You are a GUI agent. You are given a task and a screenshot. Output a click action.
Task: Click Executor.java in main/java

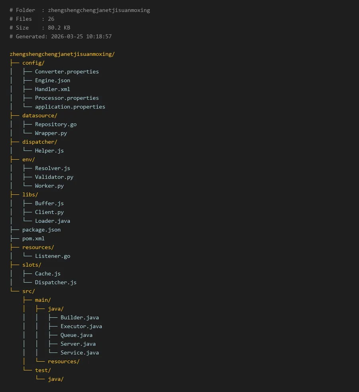pyautogui.click(x=81, y=326)
